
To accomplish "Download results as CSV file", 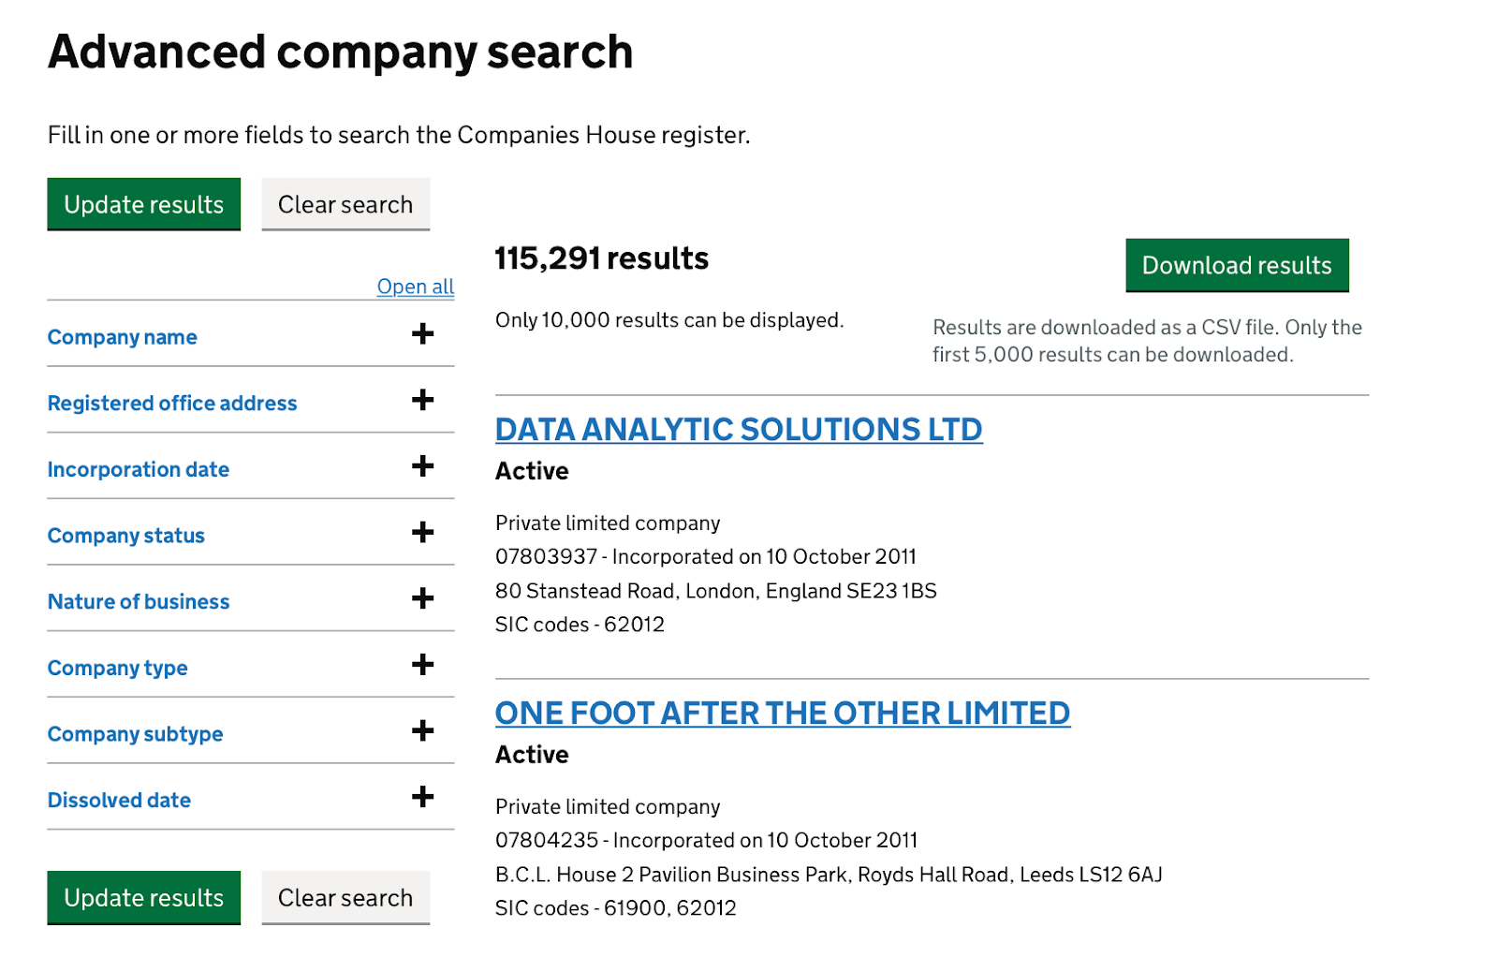I will click(x=1236, y=266).
